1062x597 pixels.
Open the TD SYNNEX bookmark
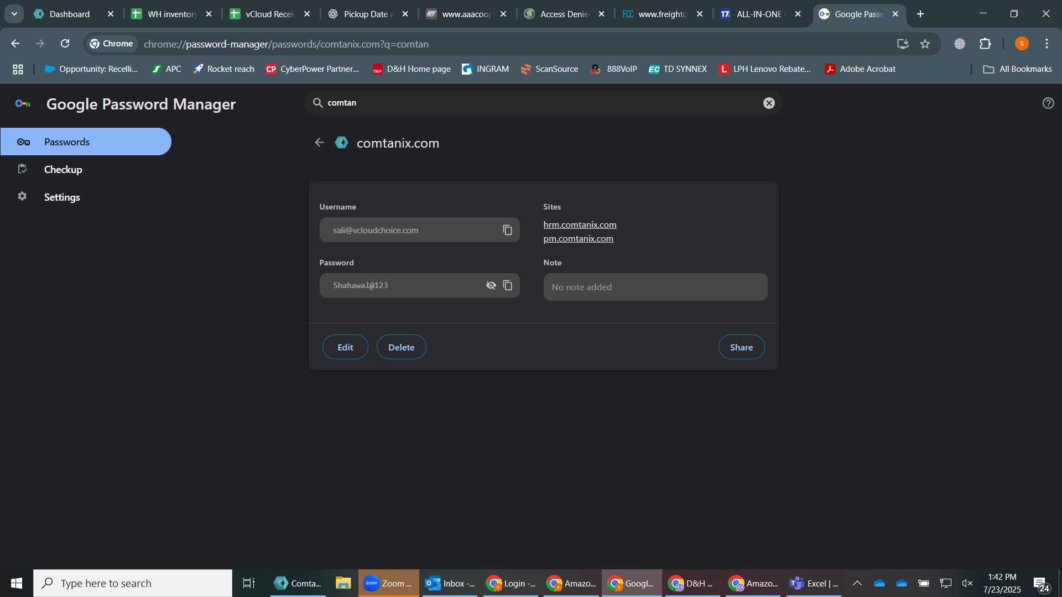[x=678, y=69]
